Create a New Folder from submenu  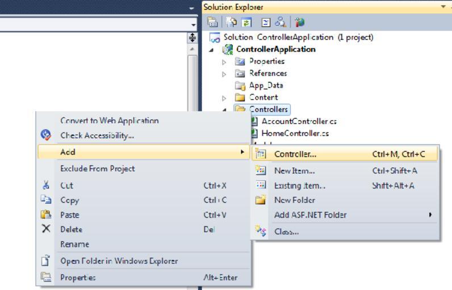pos(294,200)
